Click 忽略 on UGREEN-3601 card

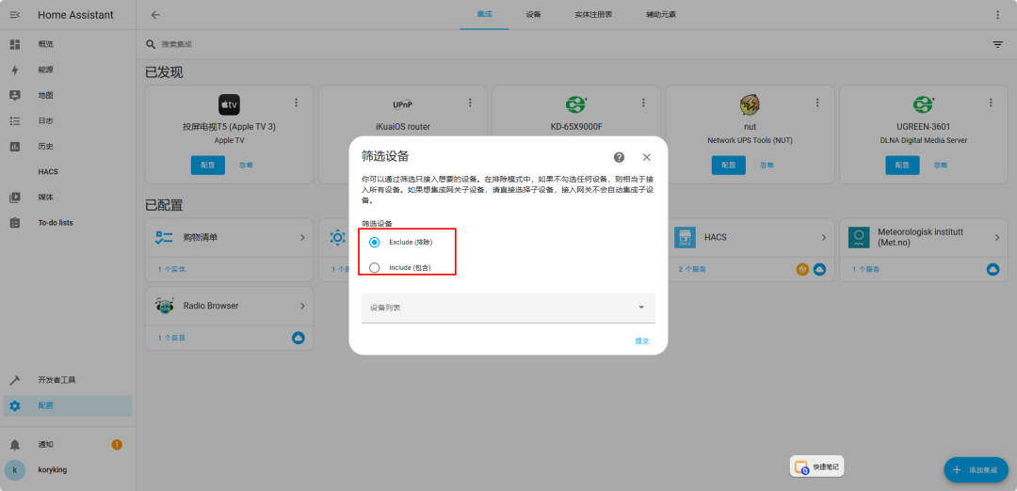(941, 166)
